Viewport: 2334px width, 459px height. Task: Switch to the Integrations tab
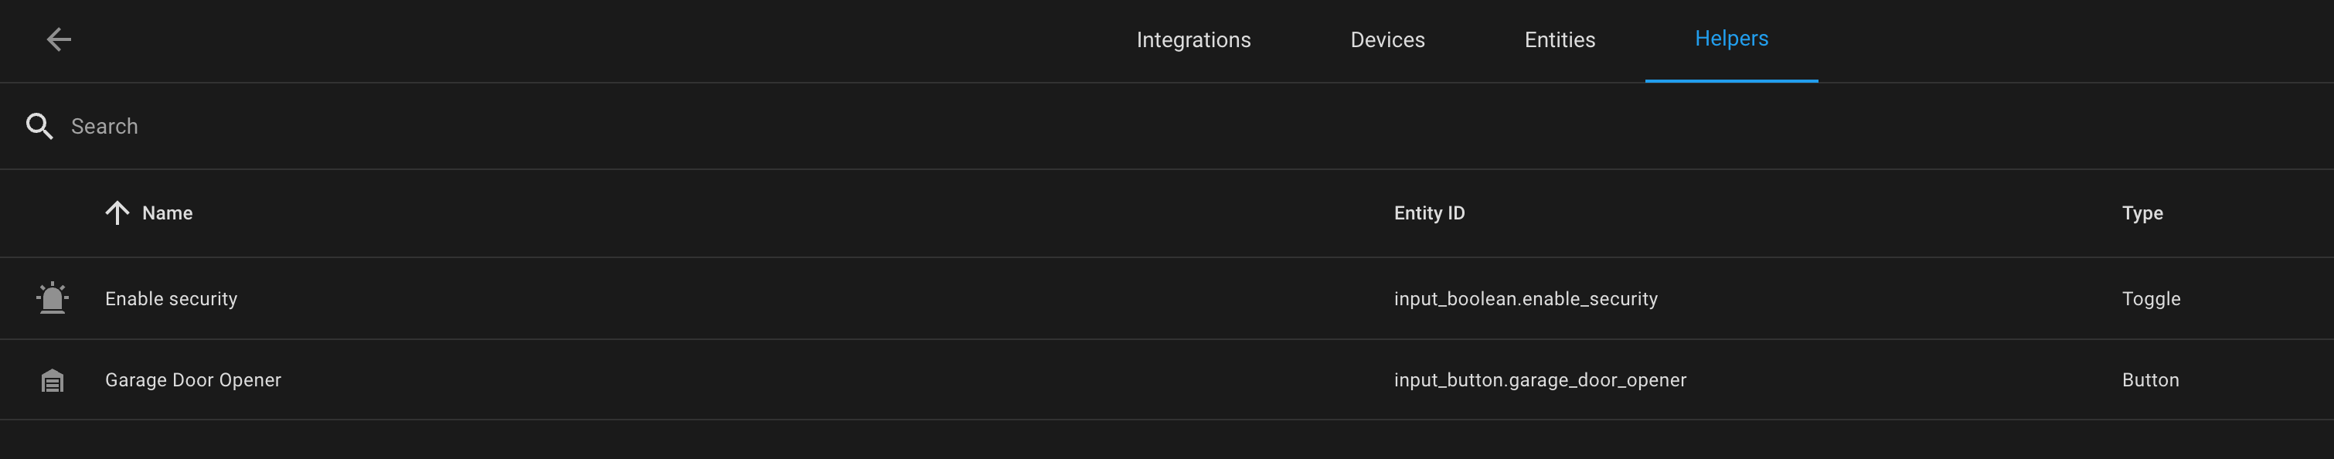pyautogui.click(x=1193, y=40)
